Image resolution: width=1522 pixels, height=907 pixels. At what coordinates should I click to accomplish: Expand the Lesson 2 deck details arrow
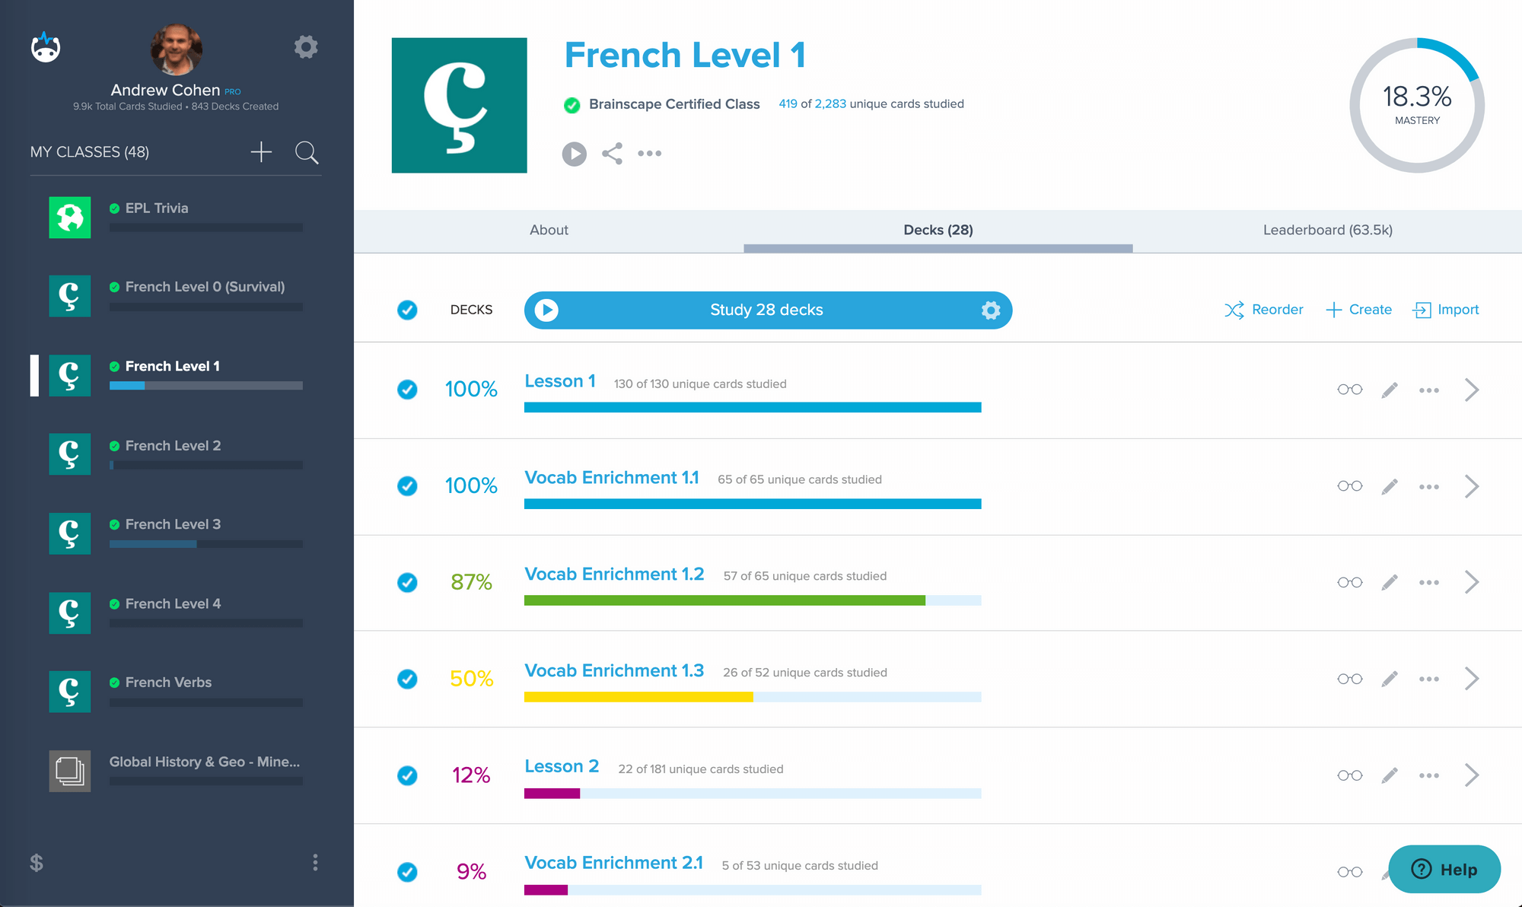(x=1473, y=774)
